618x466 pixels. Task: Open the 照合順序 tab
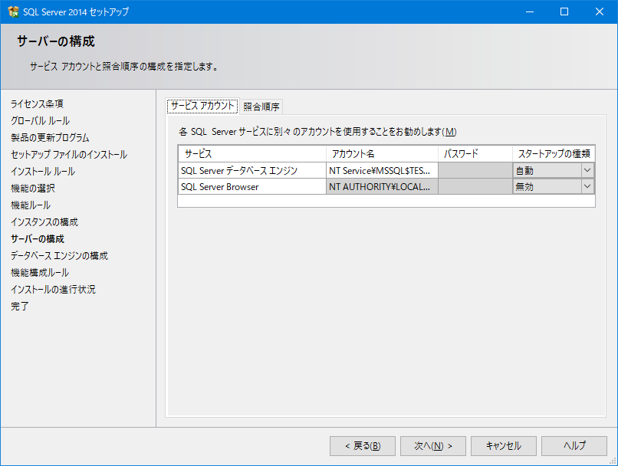click(x=261, y=107)
